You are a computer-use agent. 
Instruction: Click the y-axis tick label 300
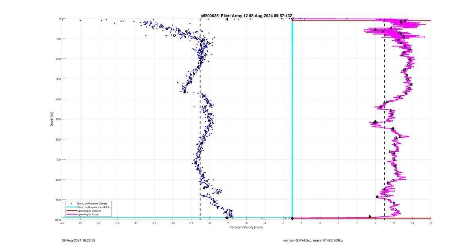[x=58, y=79]
